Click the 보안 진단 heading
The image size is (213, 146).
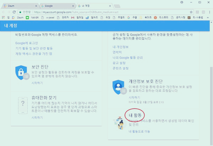point(40,67)
